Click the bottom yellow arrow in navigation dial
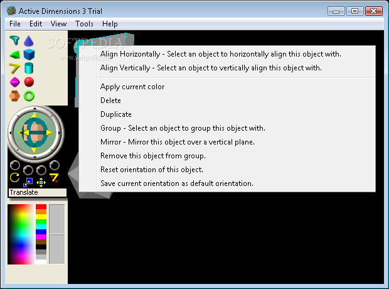 click(35, 150)
